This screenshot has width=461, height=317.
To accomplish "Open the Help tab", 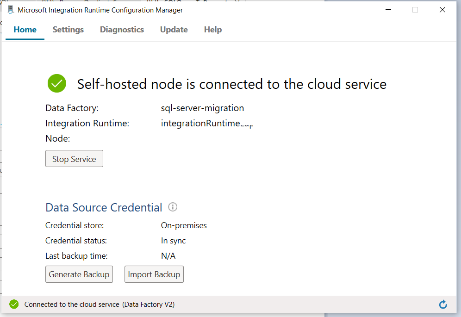I will 213,30.
